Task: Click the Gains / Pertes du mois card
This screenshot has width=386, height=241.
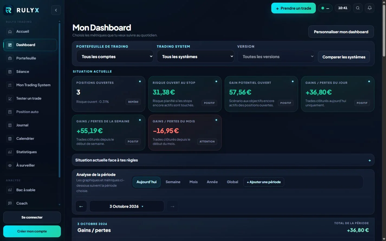Action: (185, 133)
